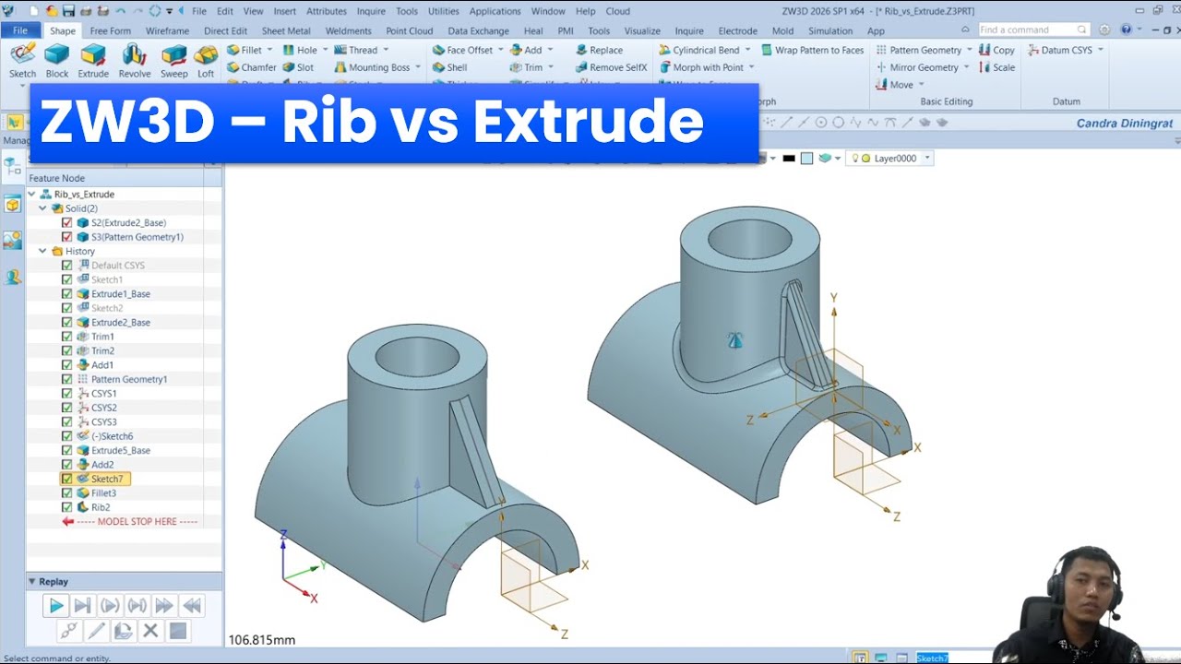
Task: Toggle the Fillet3 feature checkbox
Action: point(66,493)
